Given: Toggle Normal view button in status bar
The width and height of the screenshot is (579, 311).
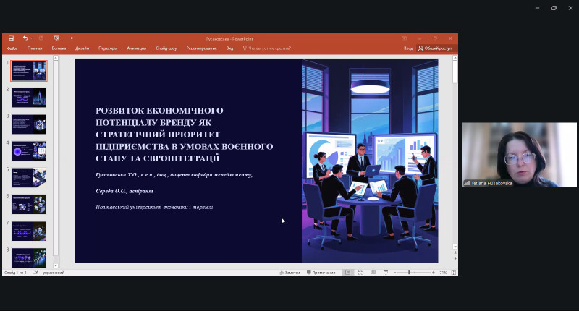Looking at the screenshot, I should 348,273.
